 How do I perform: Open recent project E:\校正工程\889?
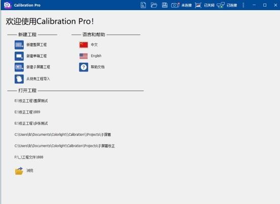tap(27, 112)
